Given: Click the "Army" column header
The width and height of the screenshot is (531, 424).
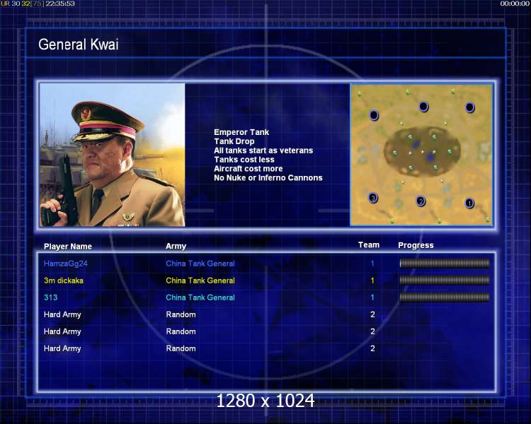Looking at the screenshot, I should point(176,246).
